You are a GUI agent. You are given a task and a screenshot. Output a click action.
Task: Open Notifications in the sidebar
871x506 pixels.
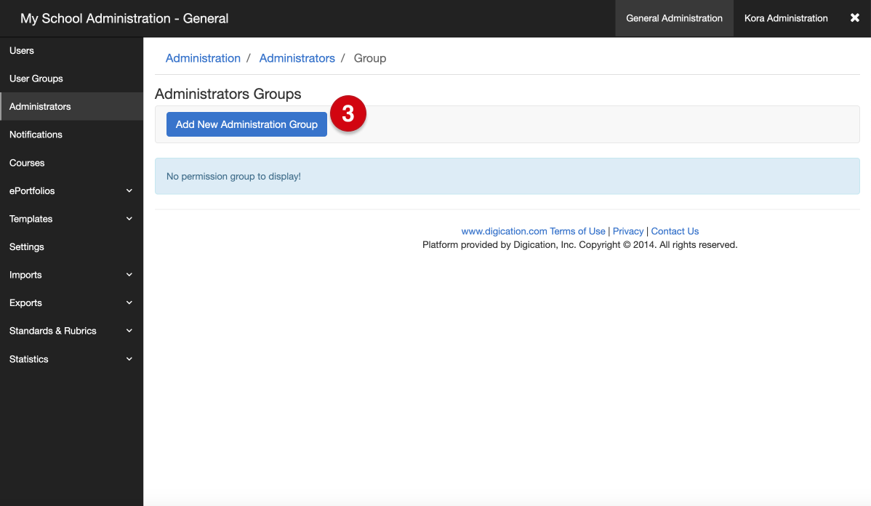(36, 134)
